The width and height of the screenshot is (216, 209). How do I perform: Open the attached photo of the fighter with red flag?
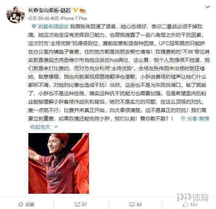(x=59, y=163)
